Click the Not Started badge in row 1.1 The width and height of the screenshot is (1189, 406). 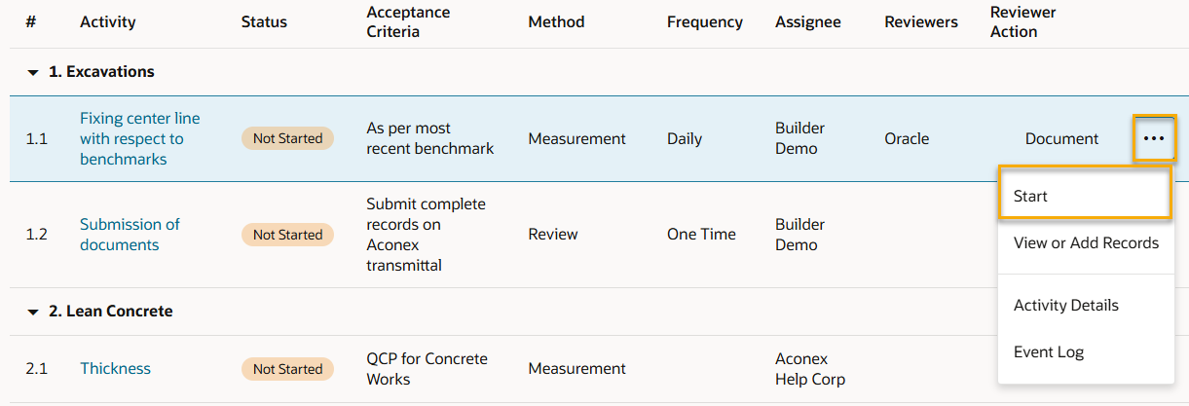[287, 138]
